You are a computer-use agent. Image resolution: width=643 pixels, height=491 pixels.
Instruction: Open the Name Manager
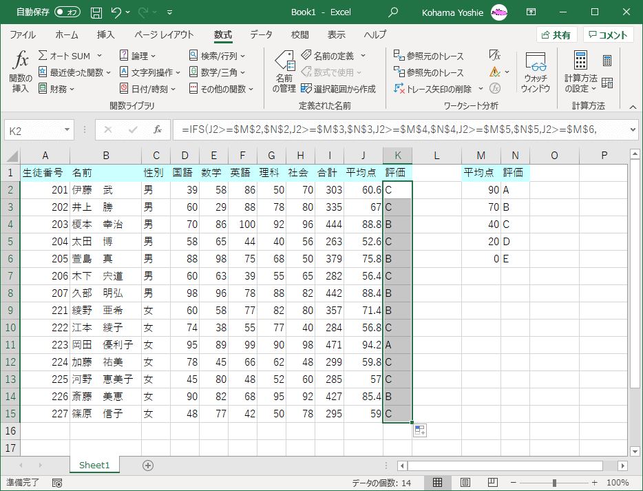284,72
